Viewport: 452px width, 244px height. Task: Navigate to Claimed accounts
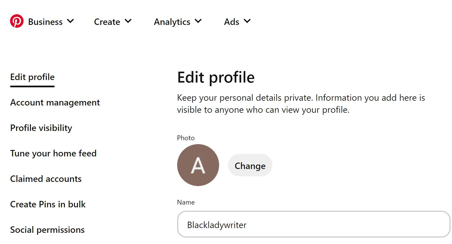pos(46,179)
